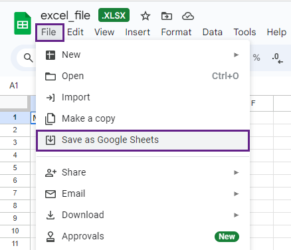The width and height of the screenshot is (291, 250).
Task: Choose Make a copy
Action: point(143,118)
